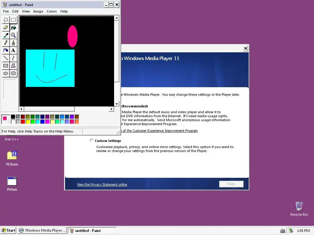This screenshot has height=235, width=314.
Task: Choose the straight Line tool
Action: pyautogui.click(x=6, y=58)
